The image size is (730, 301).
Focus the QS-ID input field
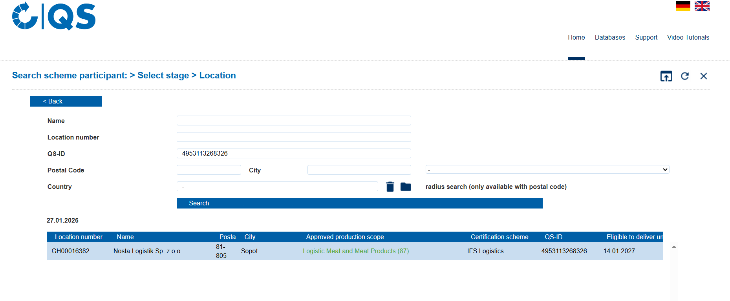pos(293,154)
